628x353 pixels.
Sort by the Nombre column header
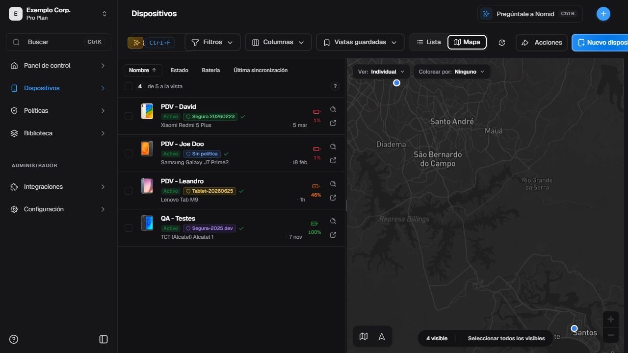[x=143, y=70]
